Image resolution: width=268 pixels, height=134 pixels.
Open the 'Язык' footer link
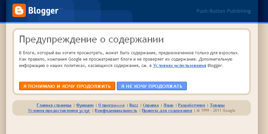point(168,105)
